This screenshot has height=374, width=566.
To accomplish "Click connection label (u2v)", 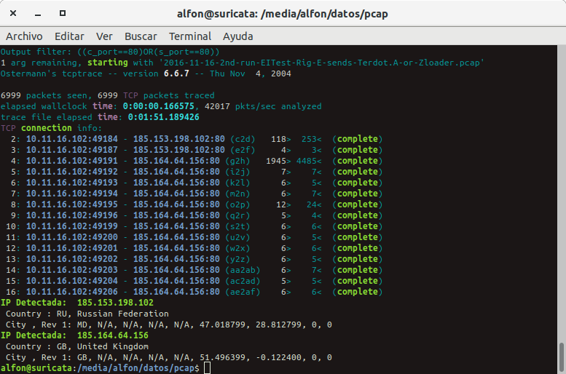I will (x=237, y=237).
